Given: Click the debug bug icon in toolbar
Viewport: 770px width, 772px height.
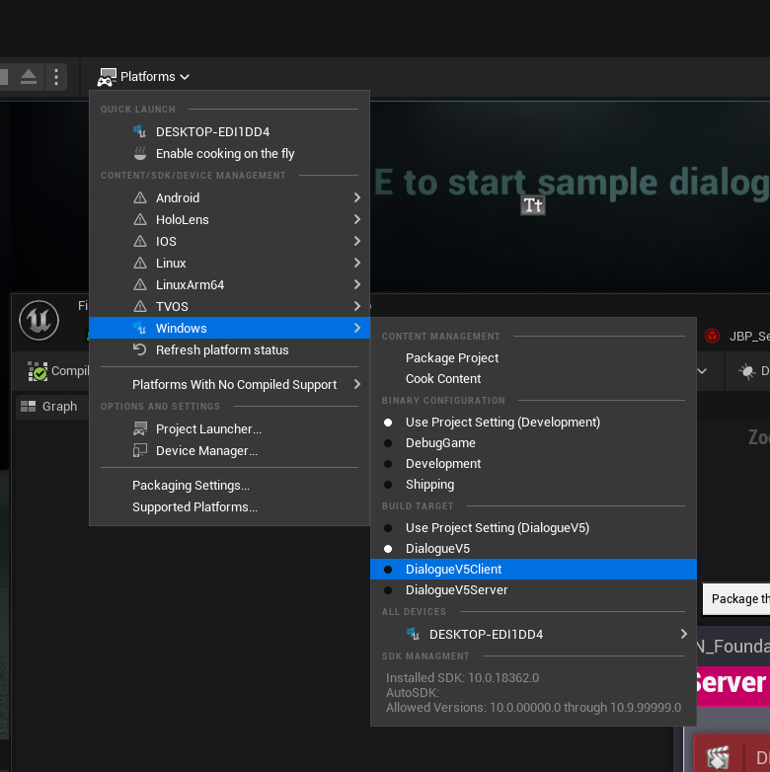Looking at the screenshot, I should pyautogui.click(x=746, y=371).
